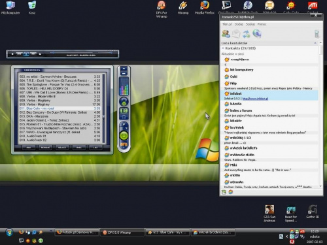Click the DFX round headphone processing button
The height and width of the screenshot is (245, 327).
click(x=124, y=101)
